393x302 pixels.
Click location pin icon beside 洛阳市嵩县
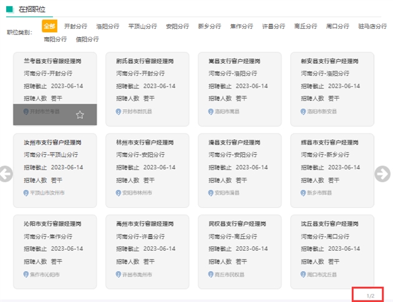click(x=211, y=112)
